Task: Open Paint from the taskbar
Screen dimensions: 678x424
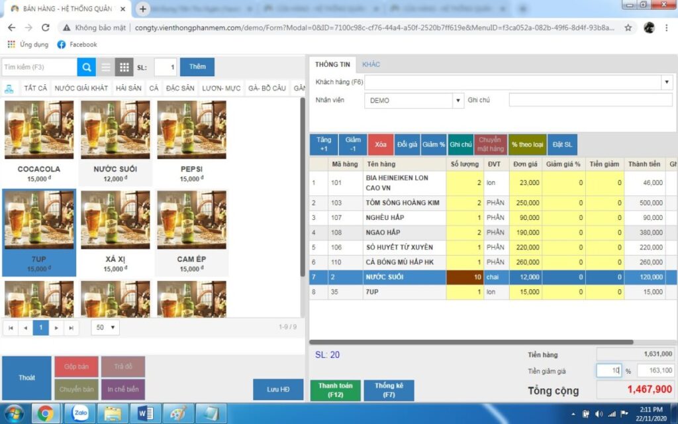Action: tap(178, 413)
